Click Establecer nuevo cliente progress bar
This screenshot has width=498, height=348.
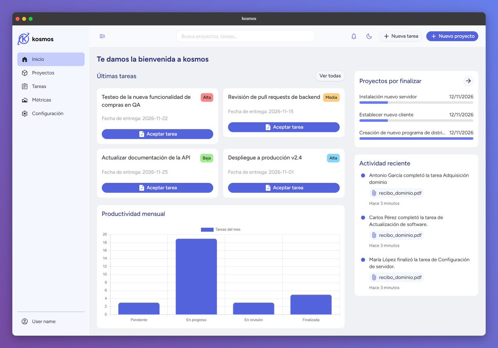click(416, 120)
